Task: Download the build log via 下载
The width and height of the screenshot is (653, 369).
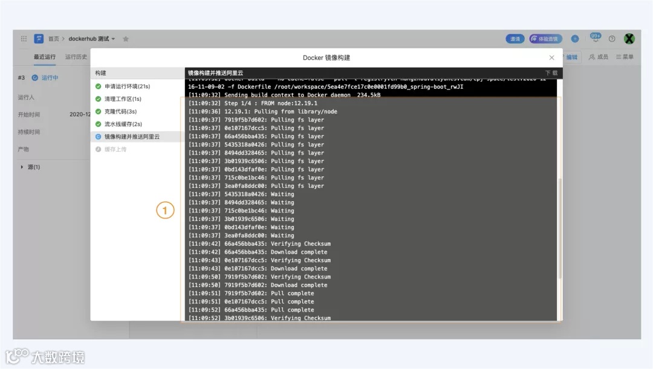Action: (x=551, y=73)
